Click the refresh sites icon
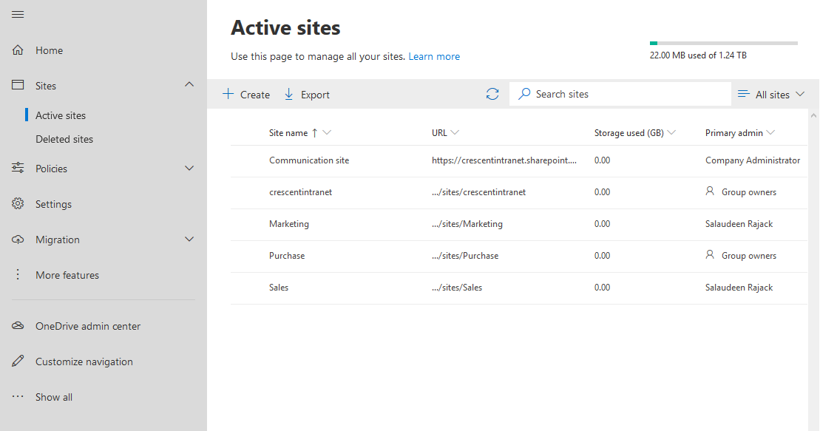Image resolution: width=820 pixels, height=431 pixels. [492, 94]
